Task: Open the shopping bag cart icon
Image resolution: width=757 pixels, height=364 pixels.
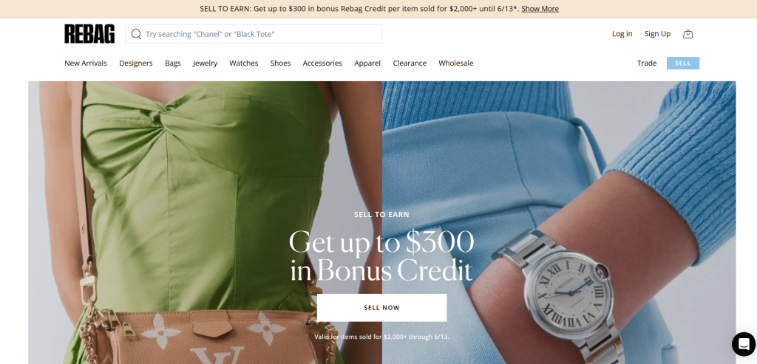Action: pos(688,34)
